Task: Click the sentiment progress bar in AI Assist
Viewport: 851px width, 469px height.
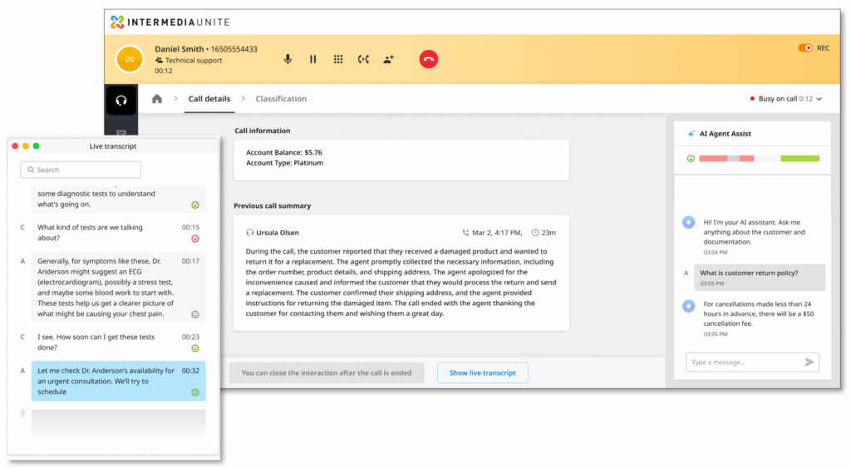Action: pos(760,159)
